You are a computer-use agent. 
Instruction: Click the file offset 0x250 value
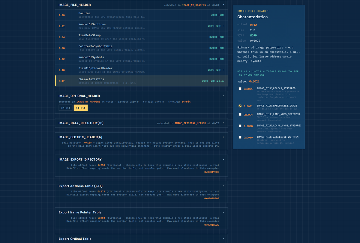(x=101, y=165)
